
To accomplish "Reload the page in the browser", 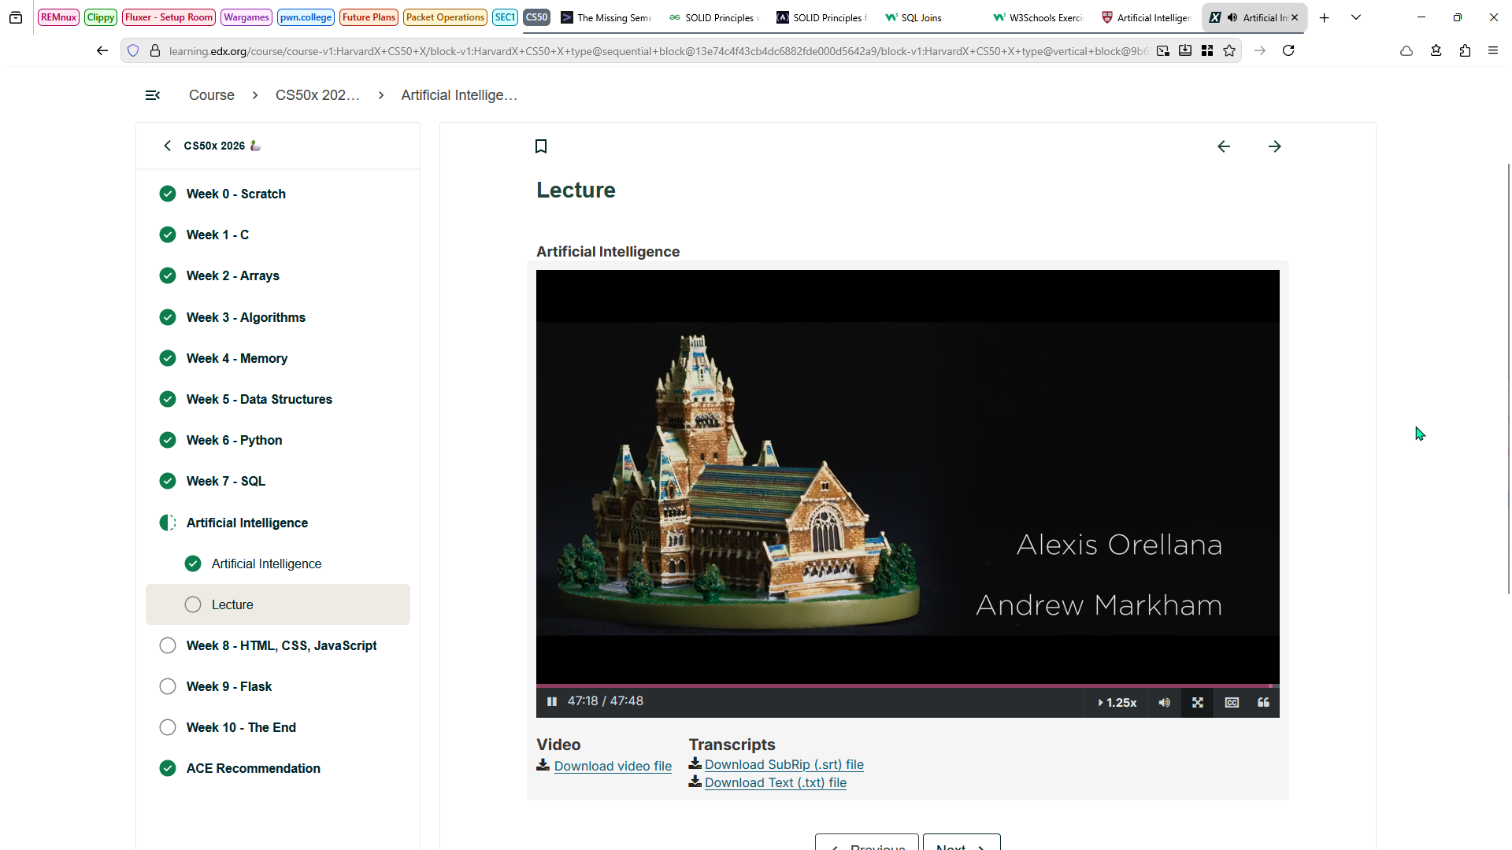I will [1288, 51].
